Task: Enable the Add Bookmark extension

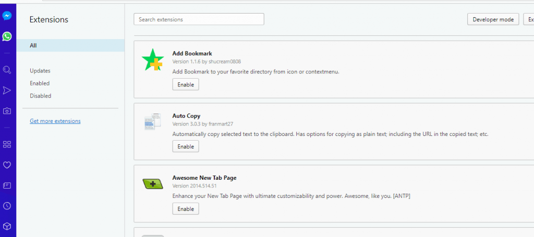Action: [186, 84]
